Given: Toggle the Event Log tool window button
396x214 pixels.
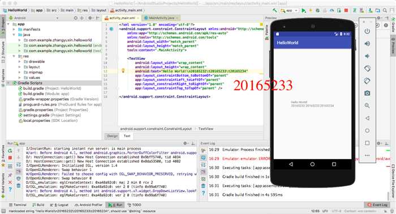Looking at the screenshot, I should click(377, 204).
